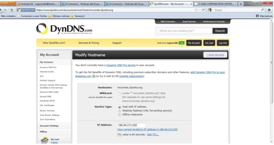The image size is (274, 145).
Task: Click the site search input field
Action: click(185, 31)
